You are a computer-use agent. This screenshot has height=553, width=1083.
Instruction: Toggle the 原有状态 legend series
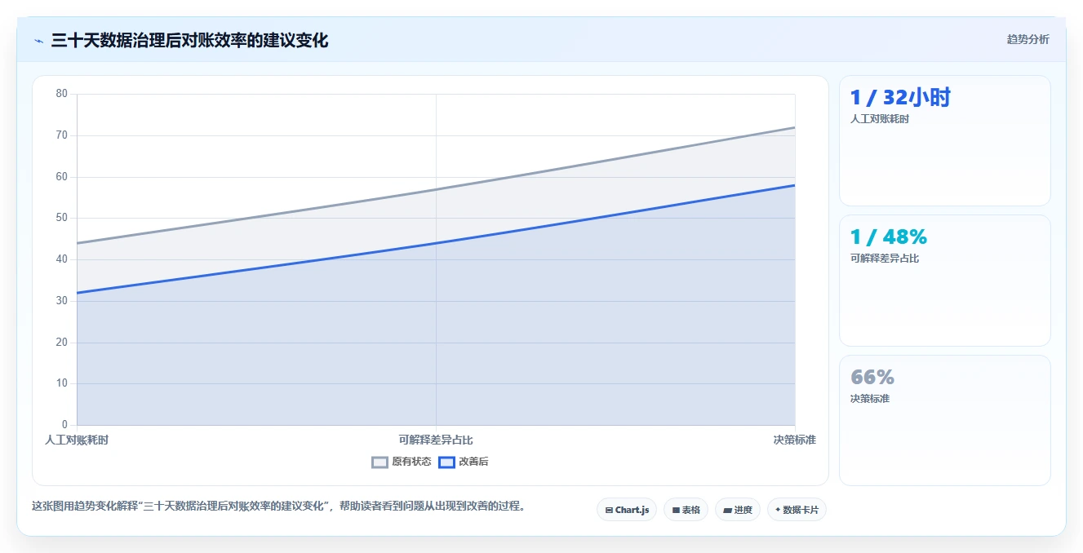[402, 462]
